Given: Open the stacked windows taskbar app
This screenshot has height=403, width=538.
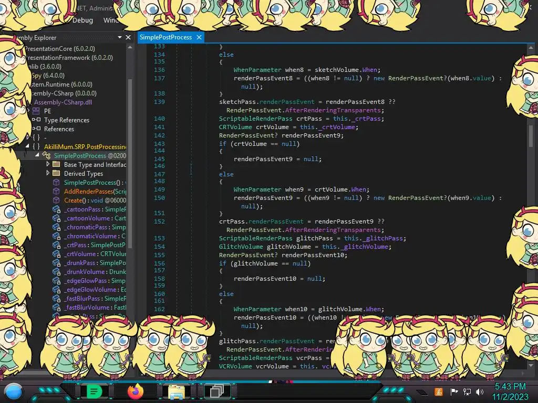Looking at the screenshot, I should [217, 391].
